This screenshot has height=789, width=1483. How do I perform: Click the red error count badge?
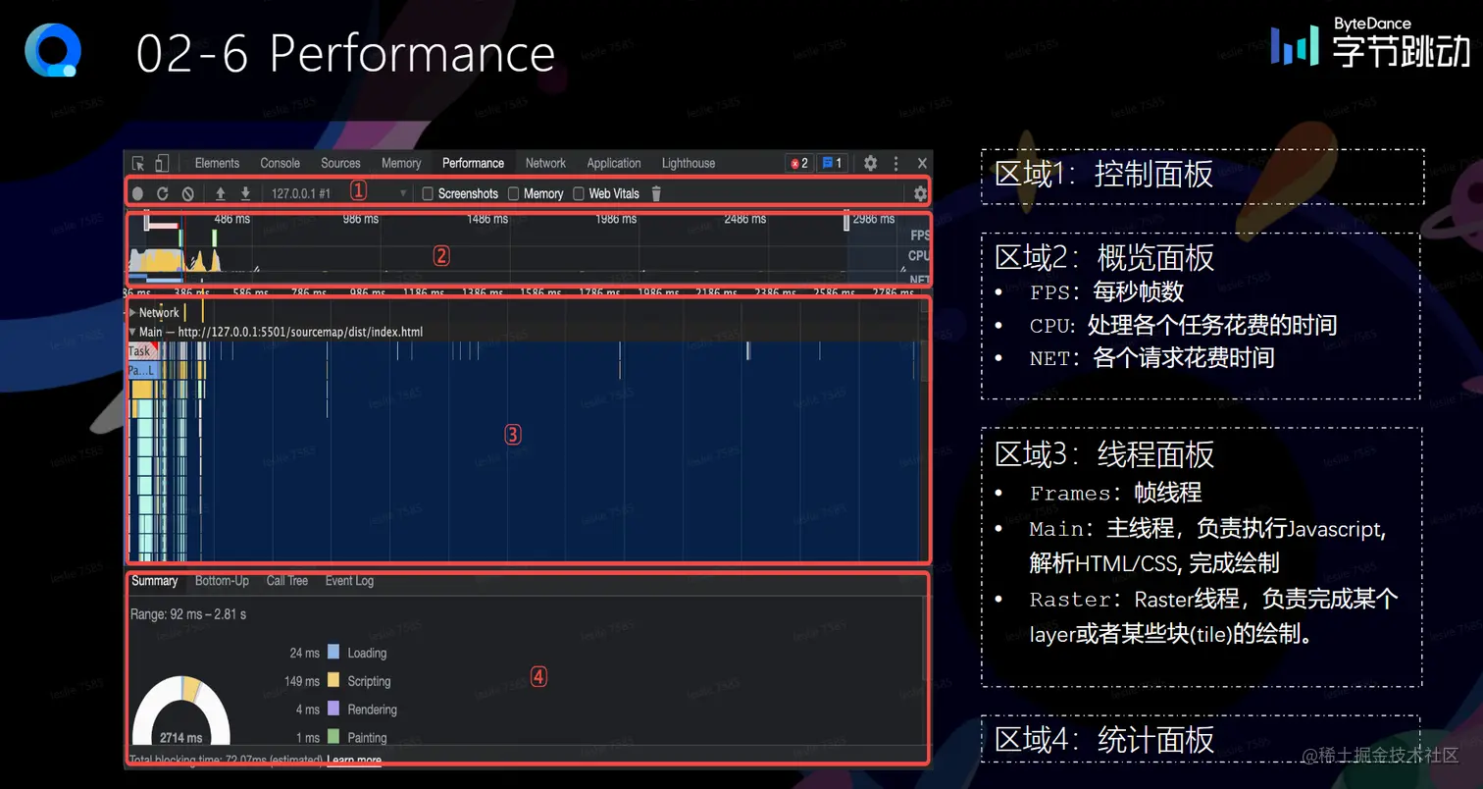click(x=799, y=163)
